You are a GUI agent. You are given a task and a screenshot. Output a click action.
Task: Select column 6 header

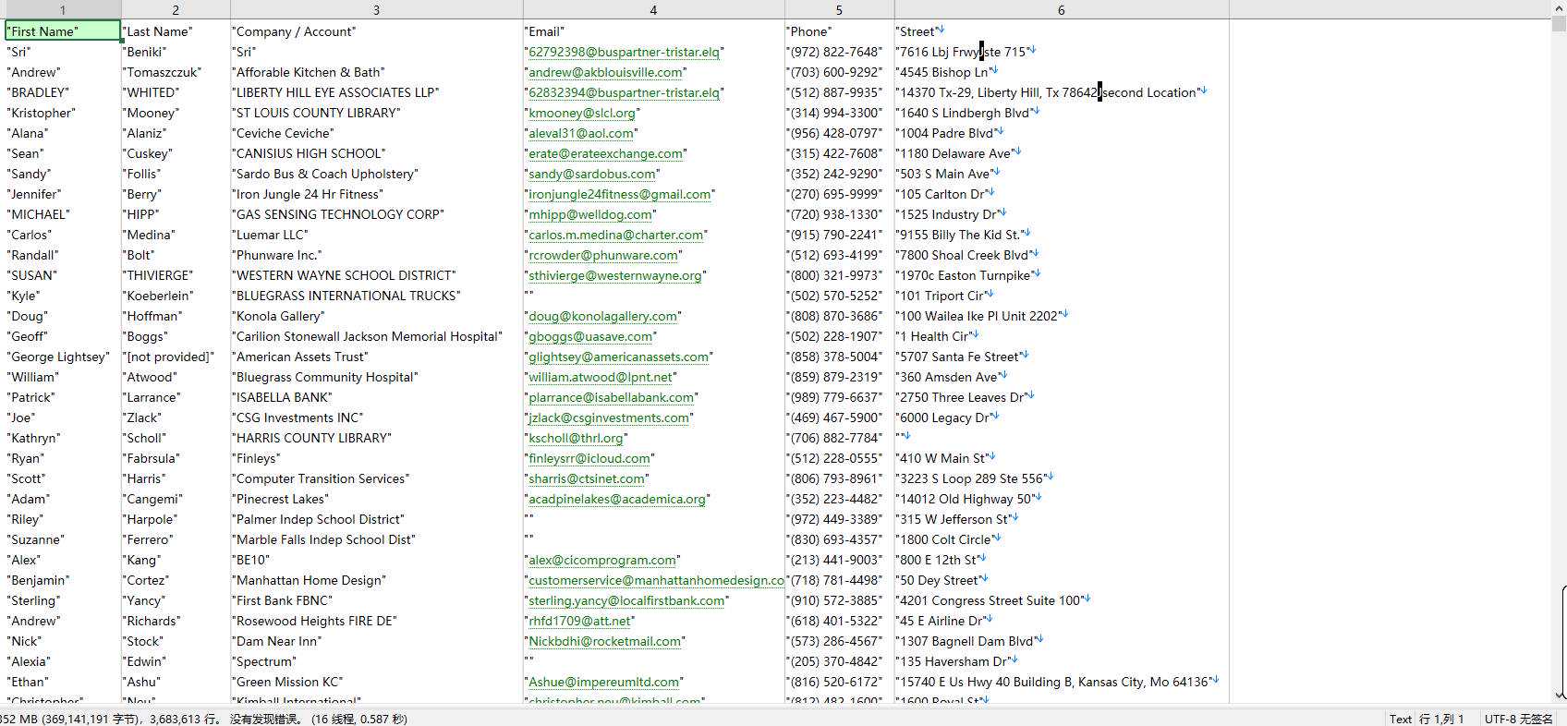[x=1061, y=9]
